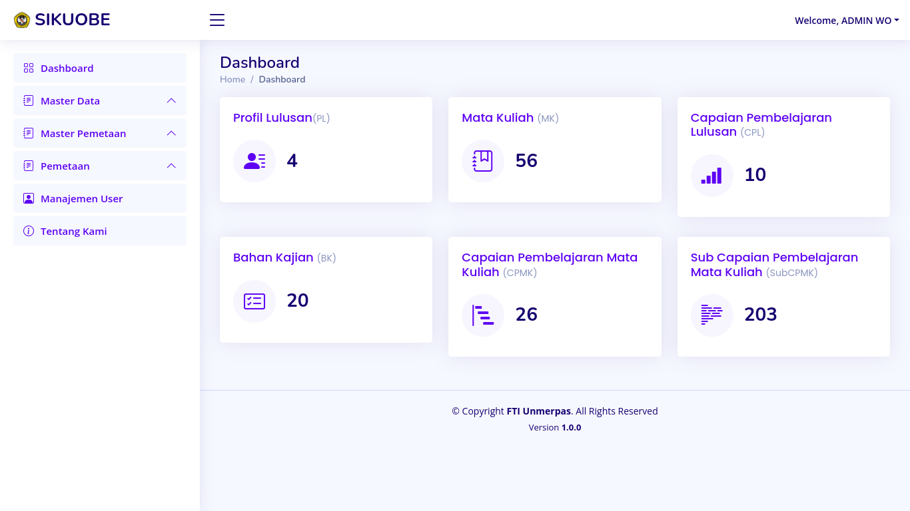
Task: Click the SubCPMK text lines icon
Action: (711, 315)
